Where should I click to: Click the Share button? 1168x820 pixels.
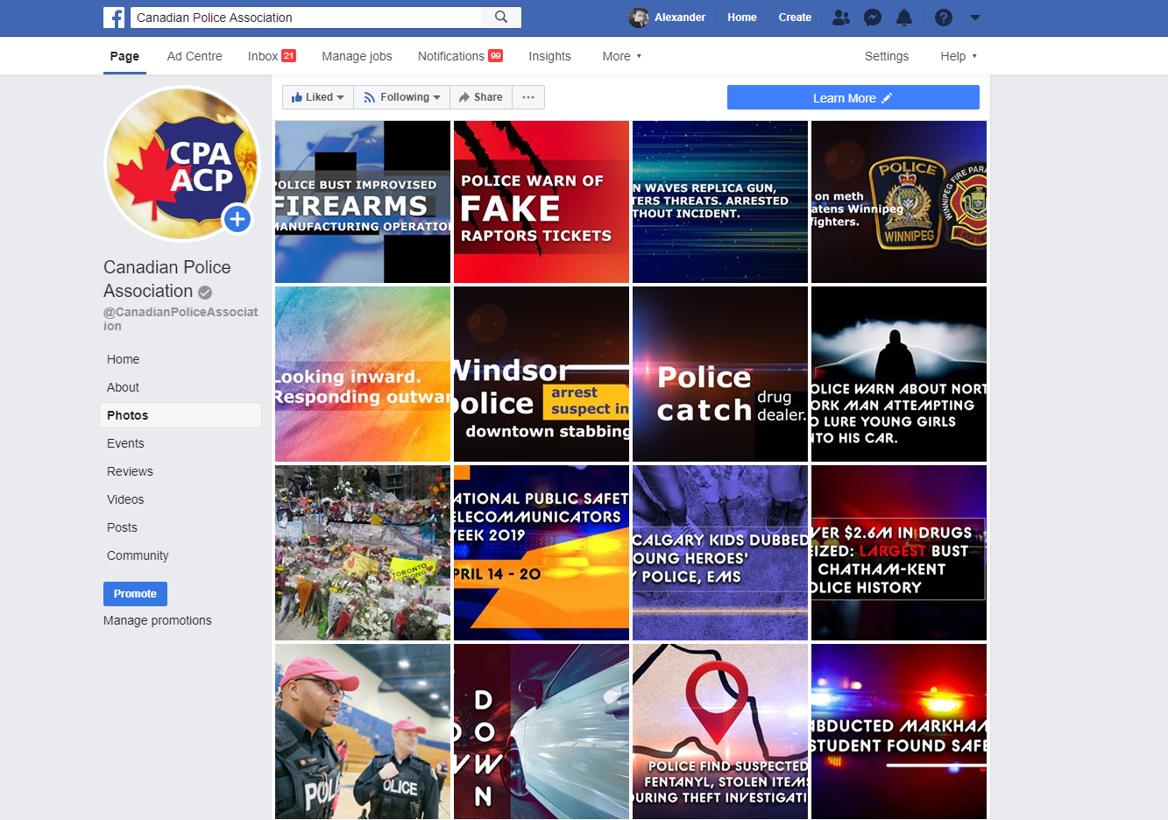tap(481, 97)
